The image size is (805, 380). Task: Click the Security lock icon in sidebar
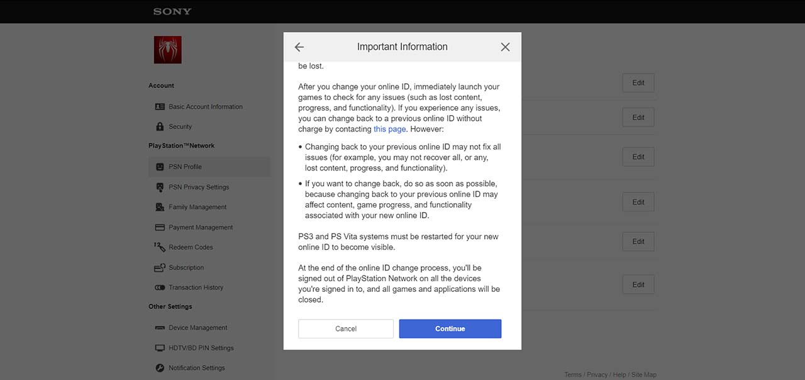pos(160,126)
